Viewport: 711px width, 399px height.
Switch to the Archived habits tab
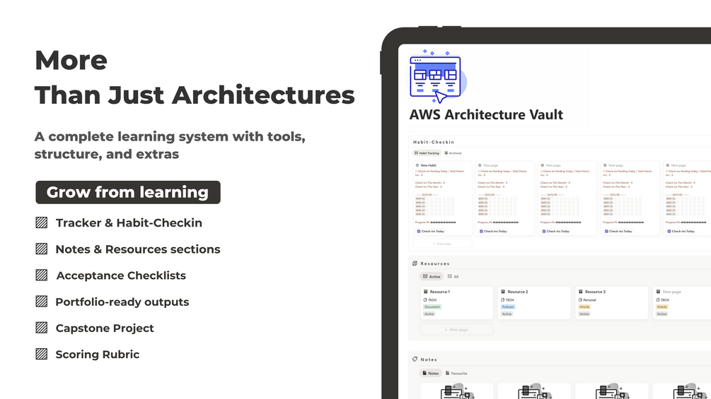coord(453,153)
